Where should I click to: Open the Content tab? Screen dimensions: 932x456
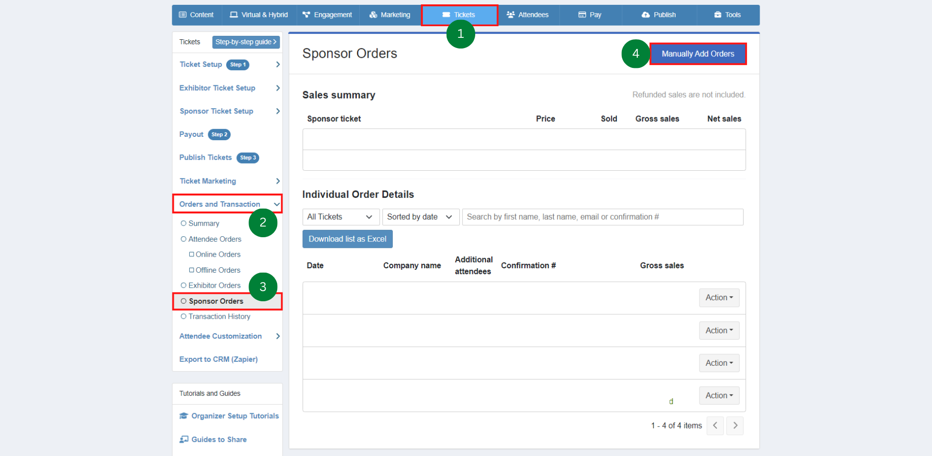[x=197, y=15]
